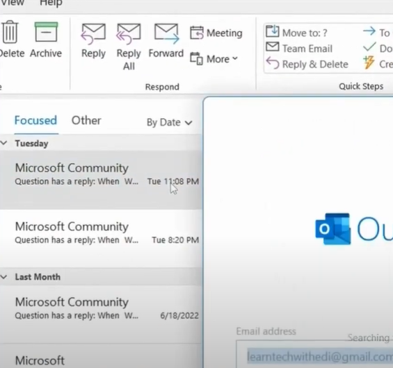
Task: Click the Delete trash can icon
Action: coord(10,32)
